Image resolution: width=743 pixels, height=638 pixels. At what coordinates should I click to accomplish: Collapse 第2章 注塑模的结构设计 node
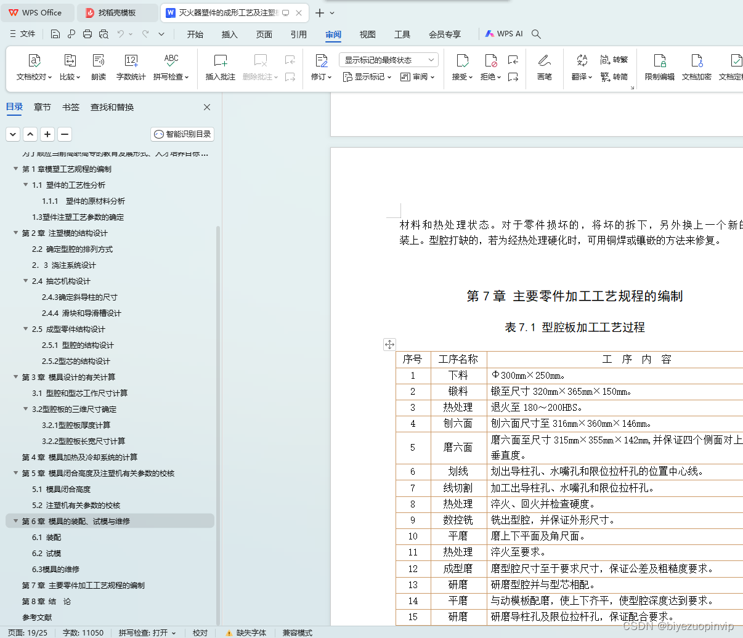coord(16,233)
